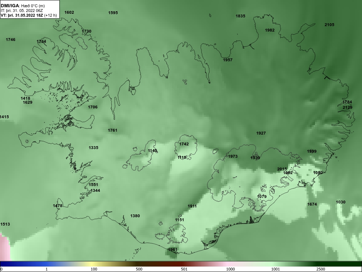362x272 pixels.
Task: Click the 1082 height label
Action: (288, 173)
